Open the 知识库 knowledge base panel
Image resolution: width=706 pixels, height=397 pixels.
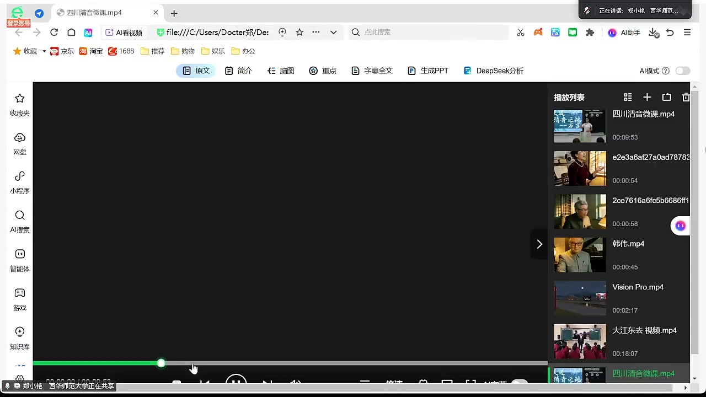coord(20,339)
